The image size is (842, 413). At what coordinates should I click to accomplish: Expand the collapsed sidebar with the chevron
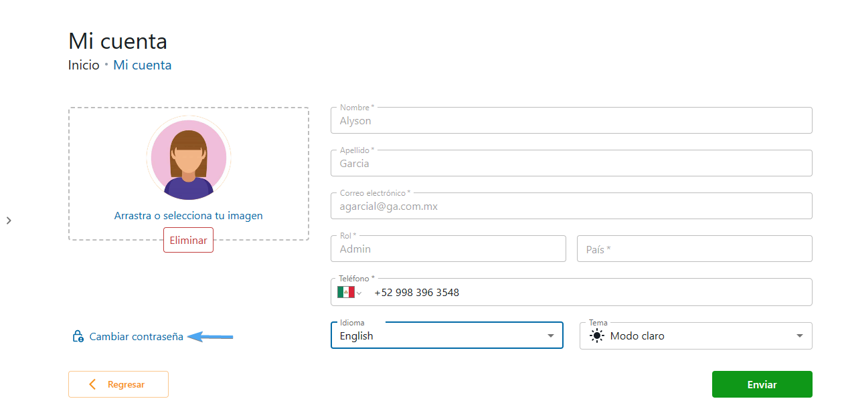tap(9, 220)
